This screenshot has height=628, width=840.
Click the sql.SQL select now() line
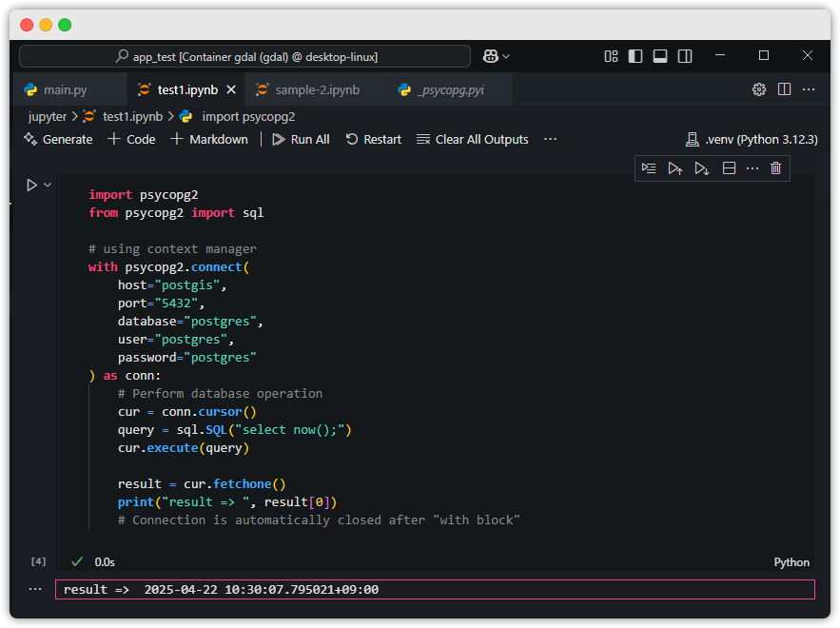pyautogui.click(x=235, y=430)
